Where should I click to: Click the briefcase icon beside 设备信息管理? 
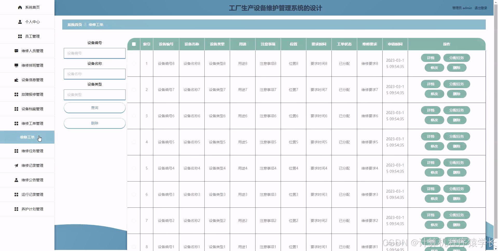pos(16,80)
